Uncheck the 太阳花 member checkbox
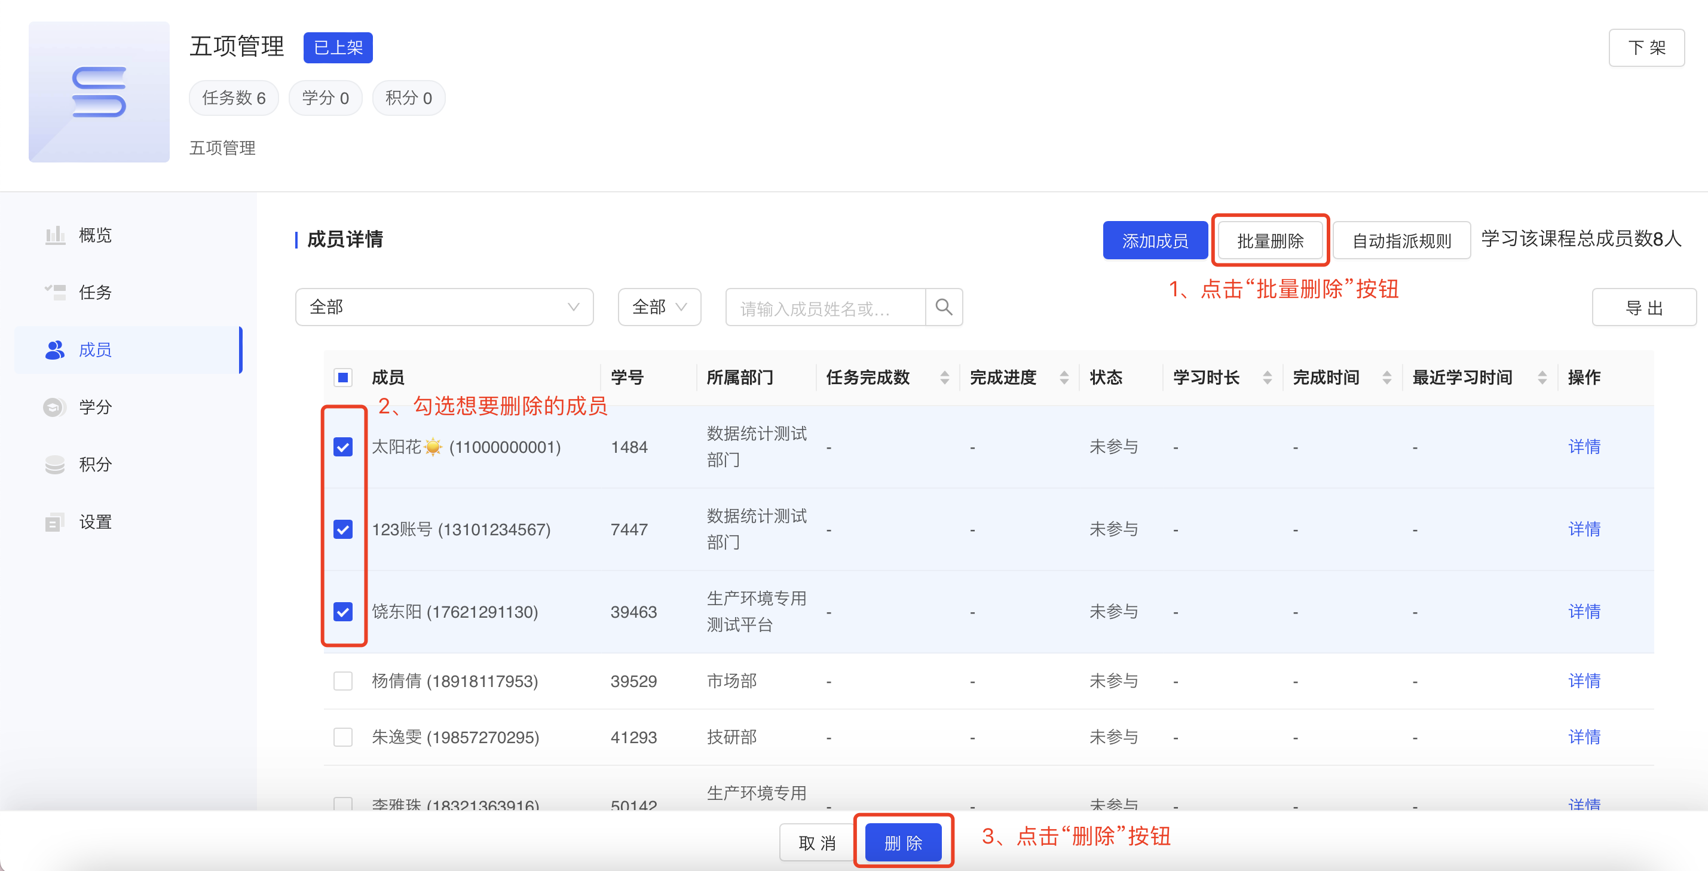The image size is (1708, 871). pyautogui.click(x=343, y=447)
